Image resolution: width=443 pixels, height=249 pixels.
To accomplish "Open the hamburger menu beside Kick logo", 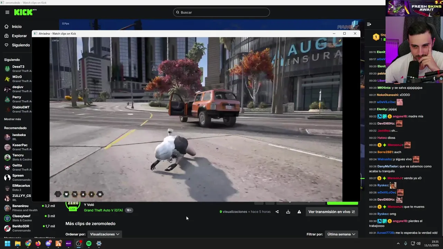I will click(x=7, y=12).
